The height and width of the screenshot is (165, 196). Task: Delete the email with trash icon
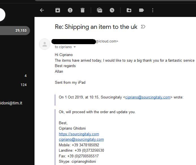[x=83, y=10]
